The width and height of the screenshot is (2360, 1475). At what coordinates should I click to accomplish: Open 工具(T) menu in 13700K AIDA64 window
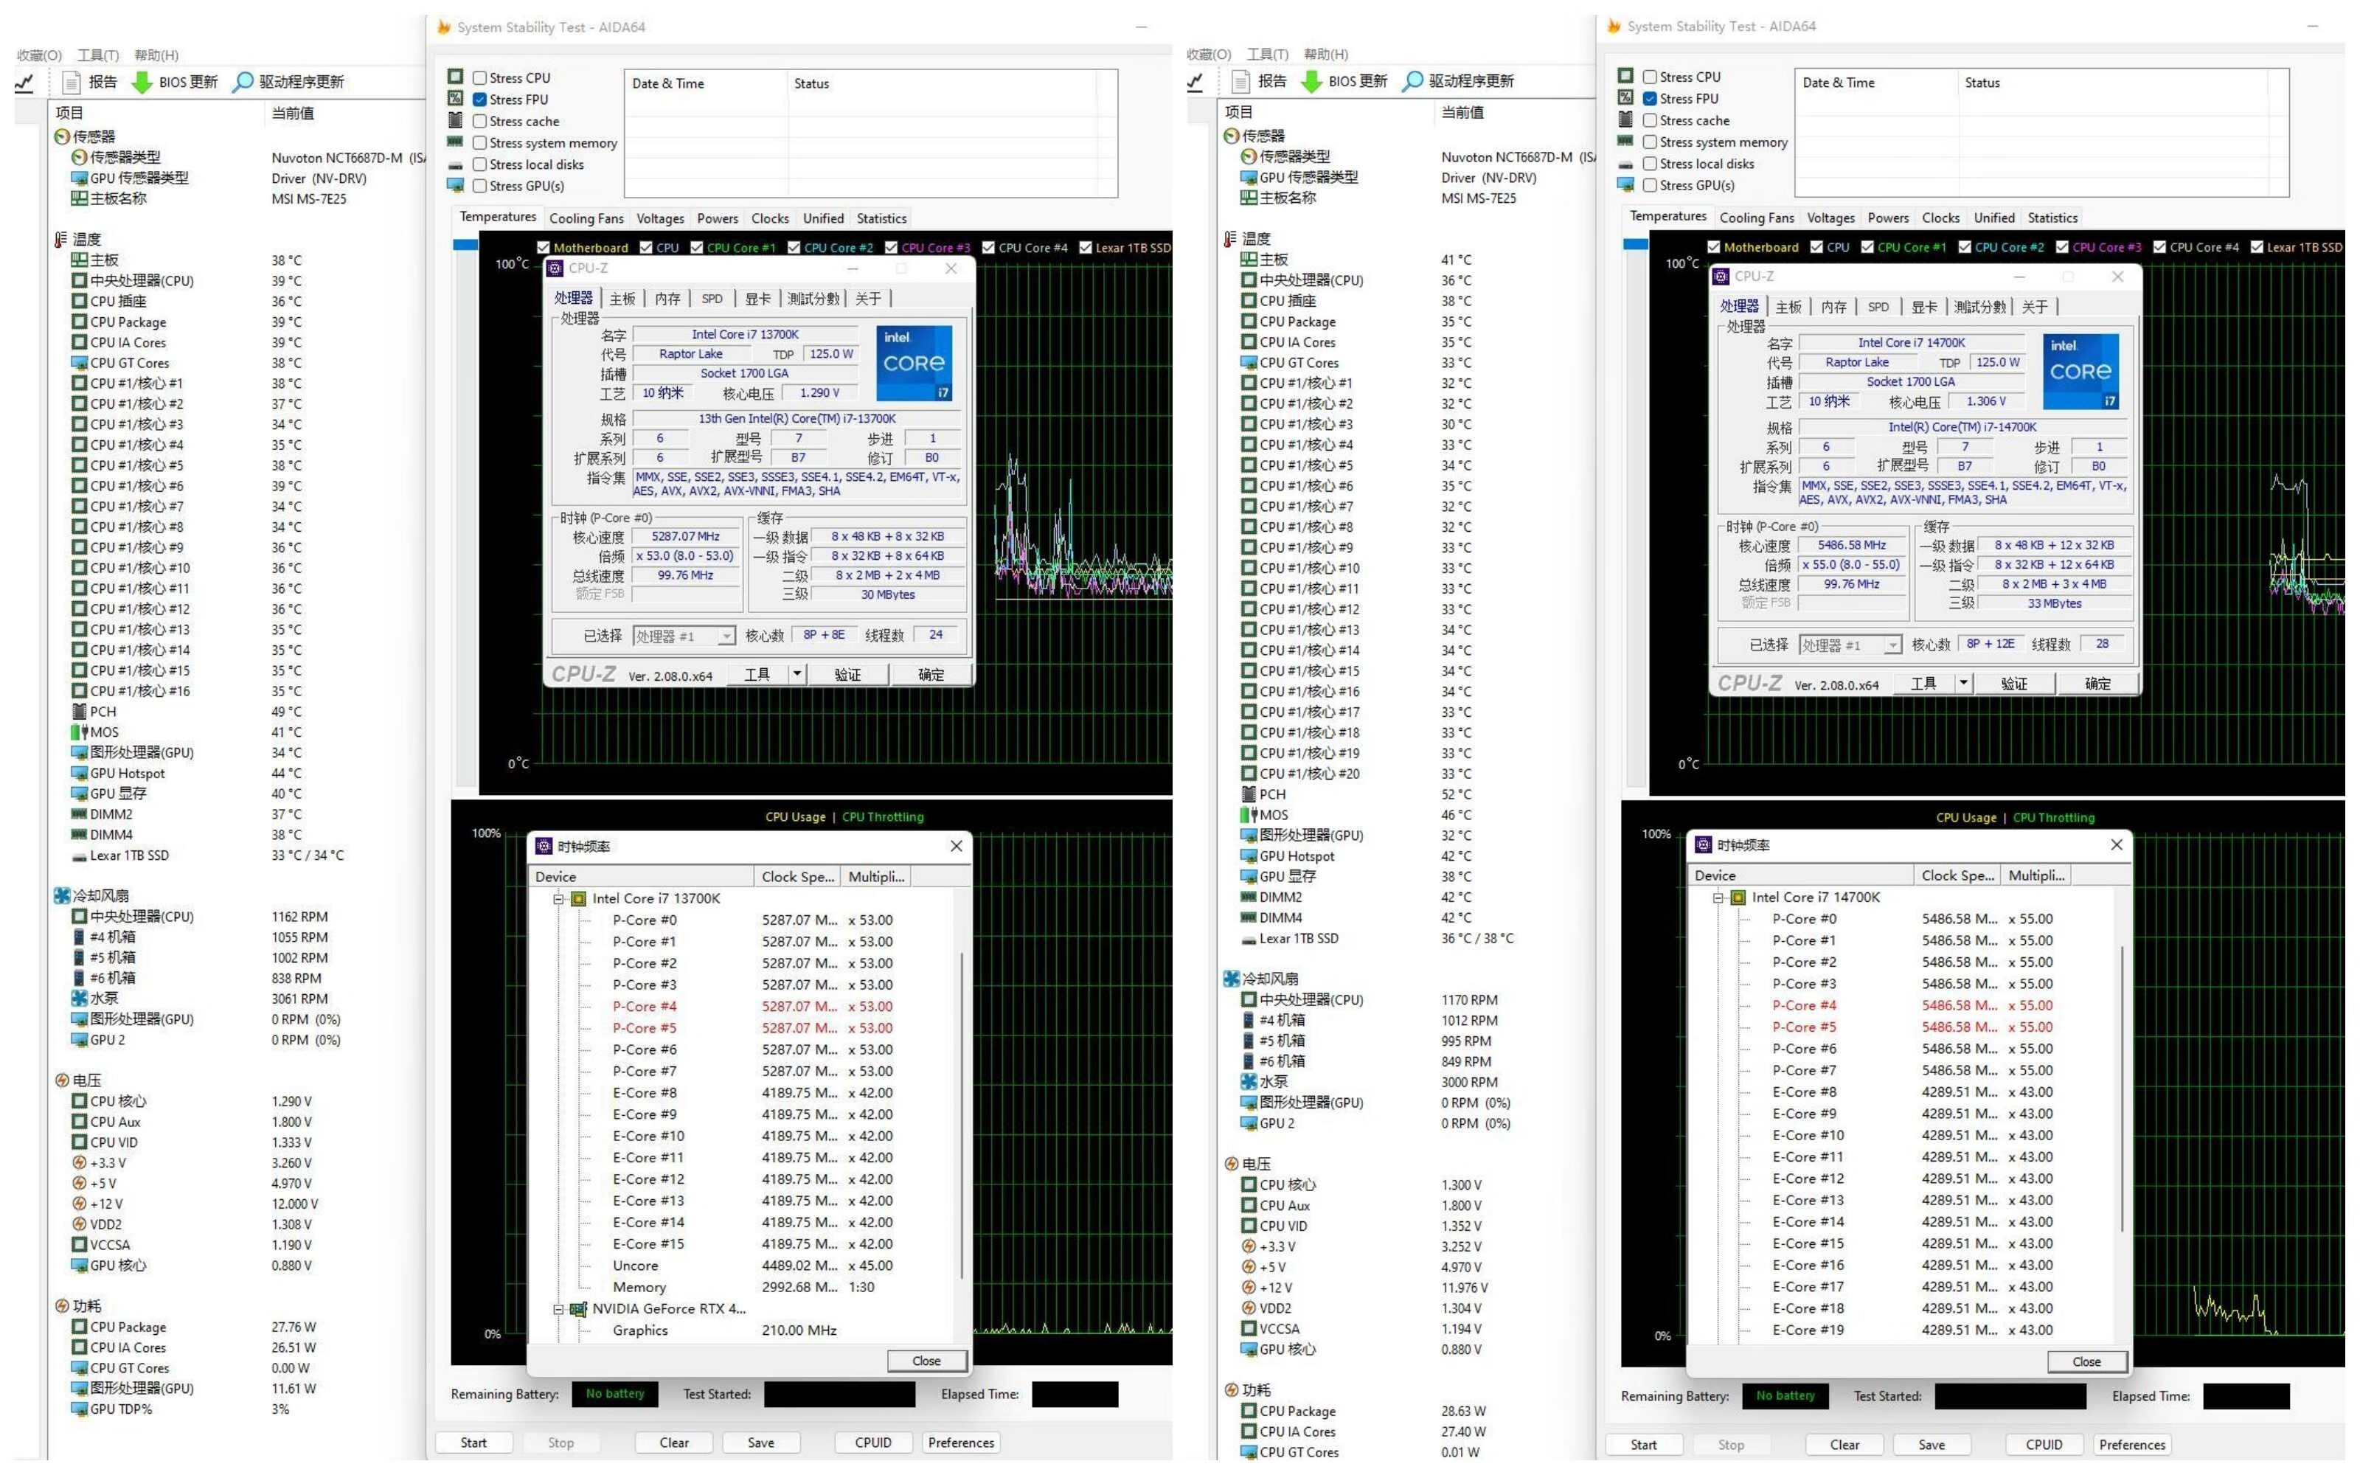(97, 55)
